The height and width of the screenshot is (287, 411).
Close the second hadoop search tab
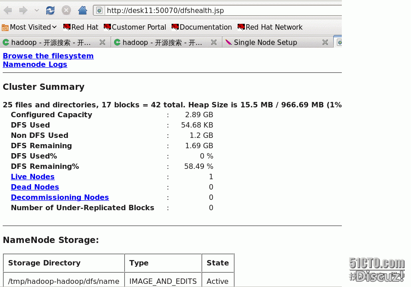click(214, 42)
